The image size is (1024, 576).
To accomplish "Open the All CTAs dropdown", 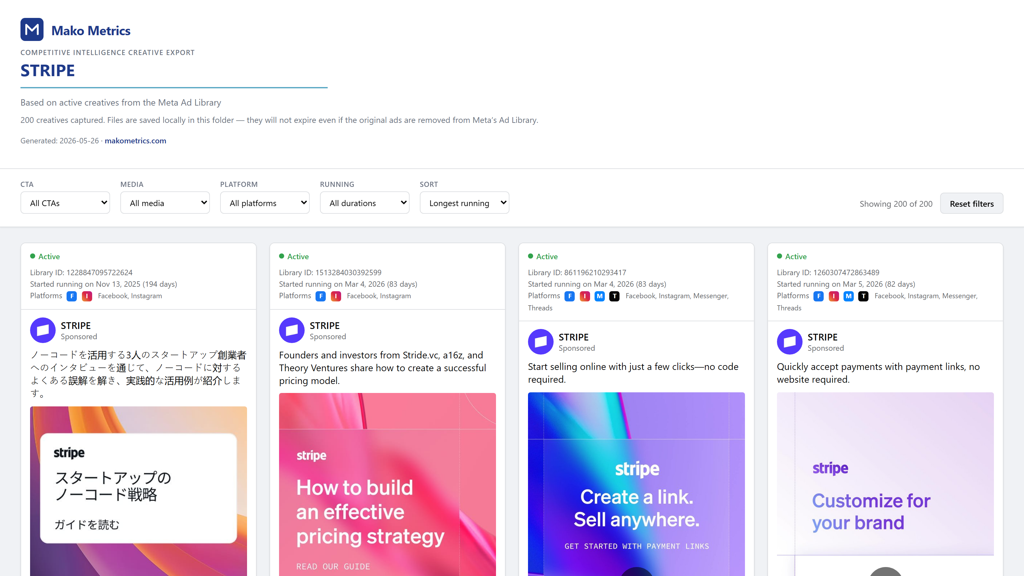I will [x=65, y=203].
